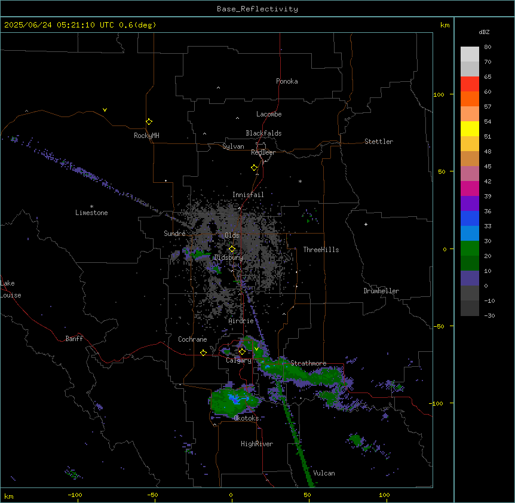The image size is (515, 503).
Task: Click the -30 value on the dBZ legend
Action: 489,316
